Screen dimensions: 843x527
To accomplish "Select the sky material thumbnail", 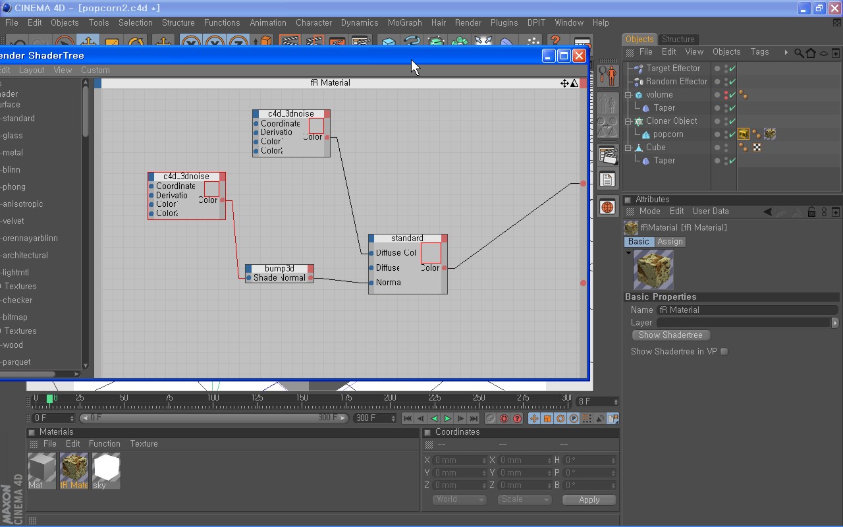I will (106, 471).
